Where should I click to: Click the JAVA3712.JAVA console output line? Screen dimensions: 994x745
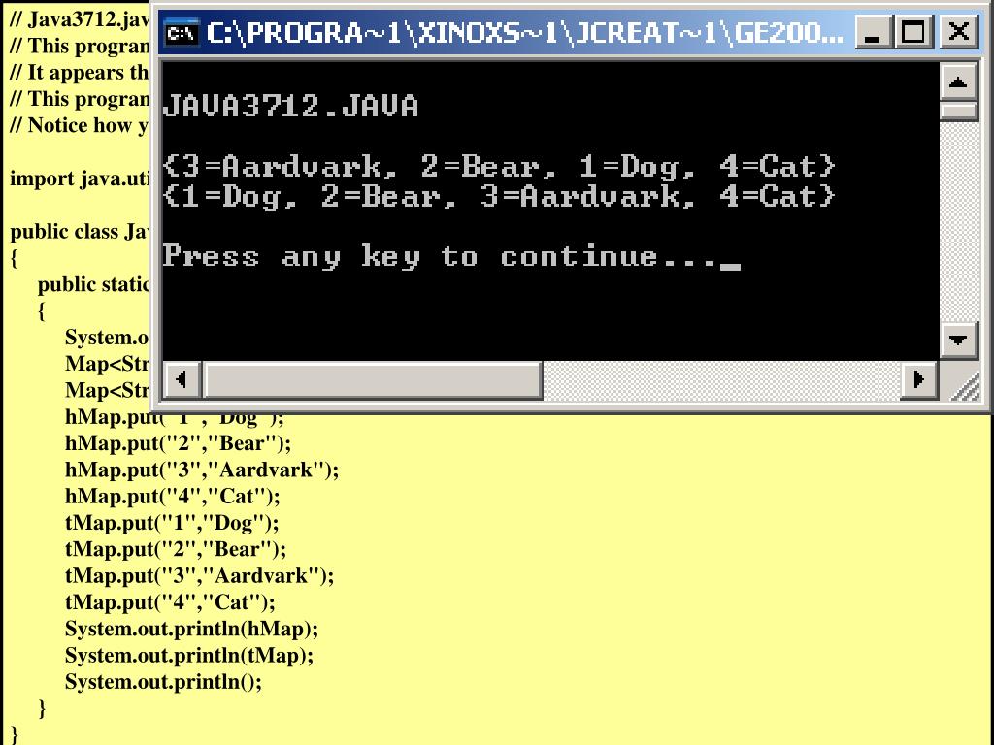tap(290, 107)
